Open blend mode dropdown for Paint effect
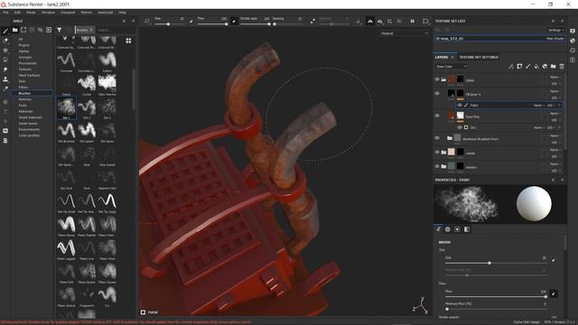This screenshot has height=325, width=578. [x=538, y=106]
